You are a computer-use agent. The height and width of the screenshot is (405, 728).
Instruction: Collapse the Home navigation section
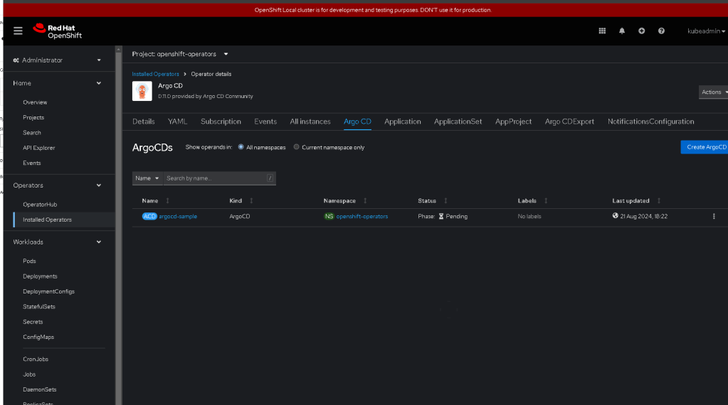[x=57, y=83]
